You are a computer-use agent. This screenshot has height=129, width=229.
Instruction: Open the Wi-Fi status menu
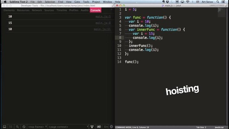click(x=187, y=2)
